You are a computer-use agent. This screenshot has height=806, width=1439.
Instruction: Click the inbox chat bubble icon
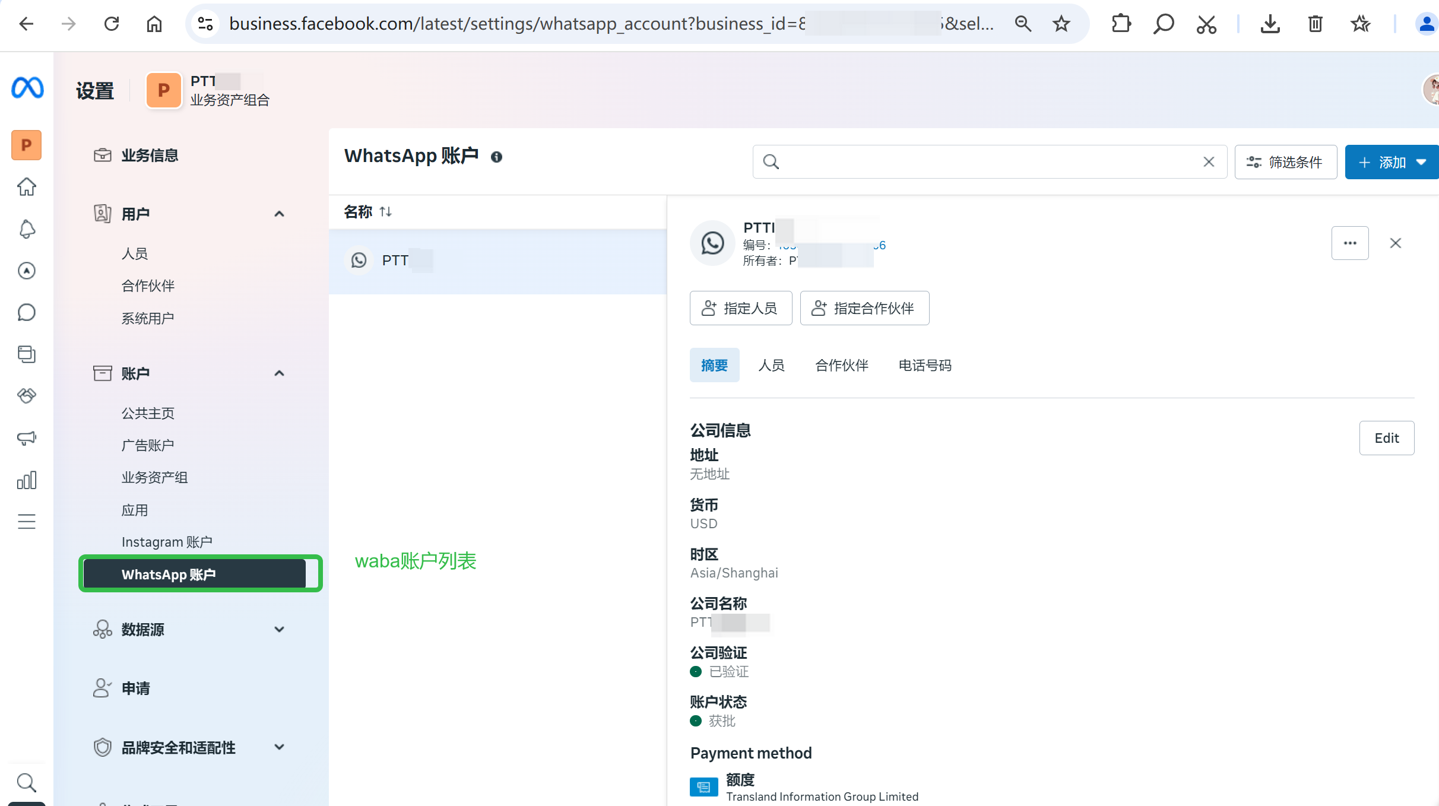coord(27,312)
